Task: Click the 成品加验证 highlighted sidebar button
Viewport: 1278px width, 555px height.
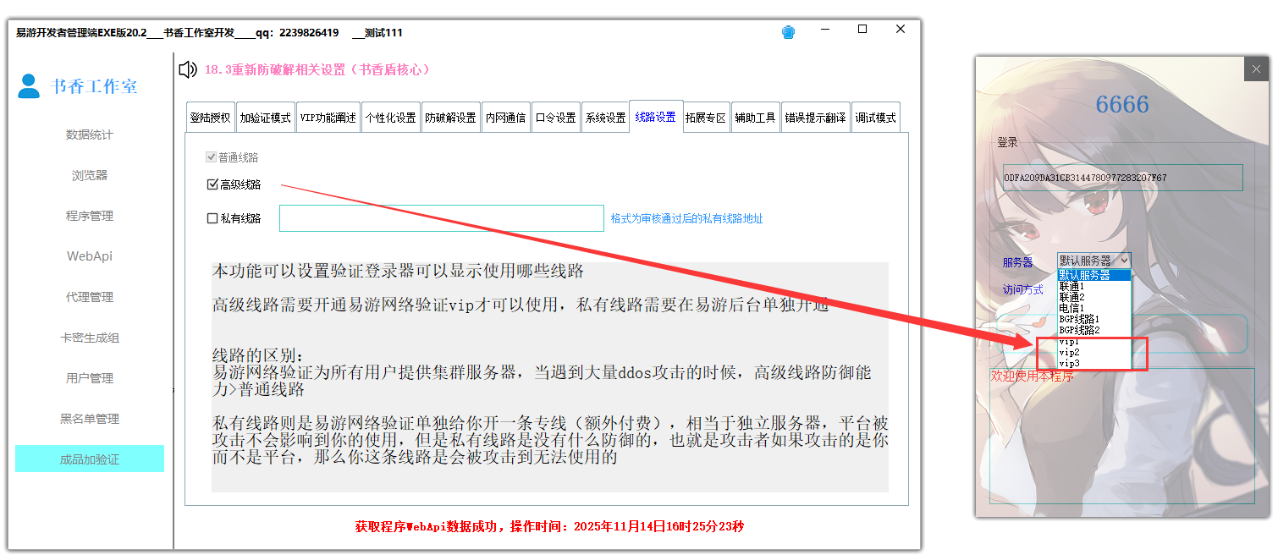Action: pyautogui.click(x=90, y=459)
